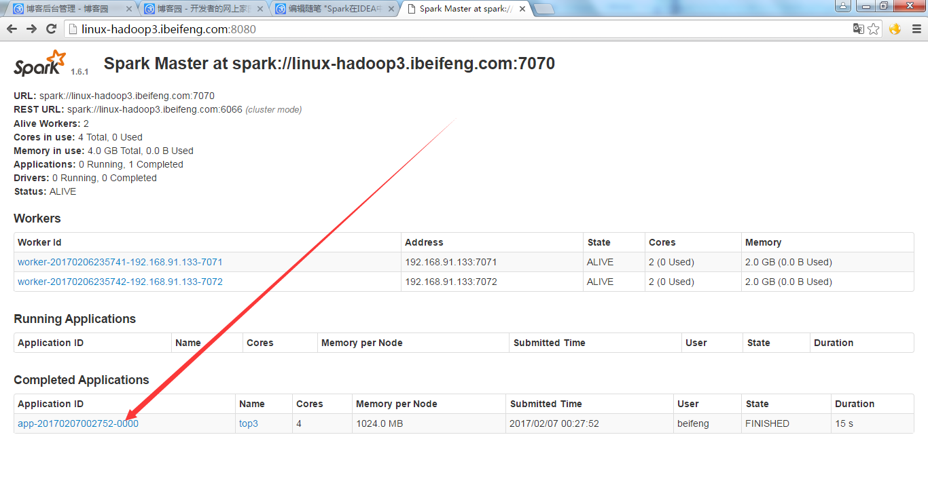Open the Chrome user profile button
The width and height of the screenshot is (928, 494).
(842, 6)
